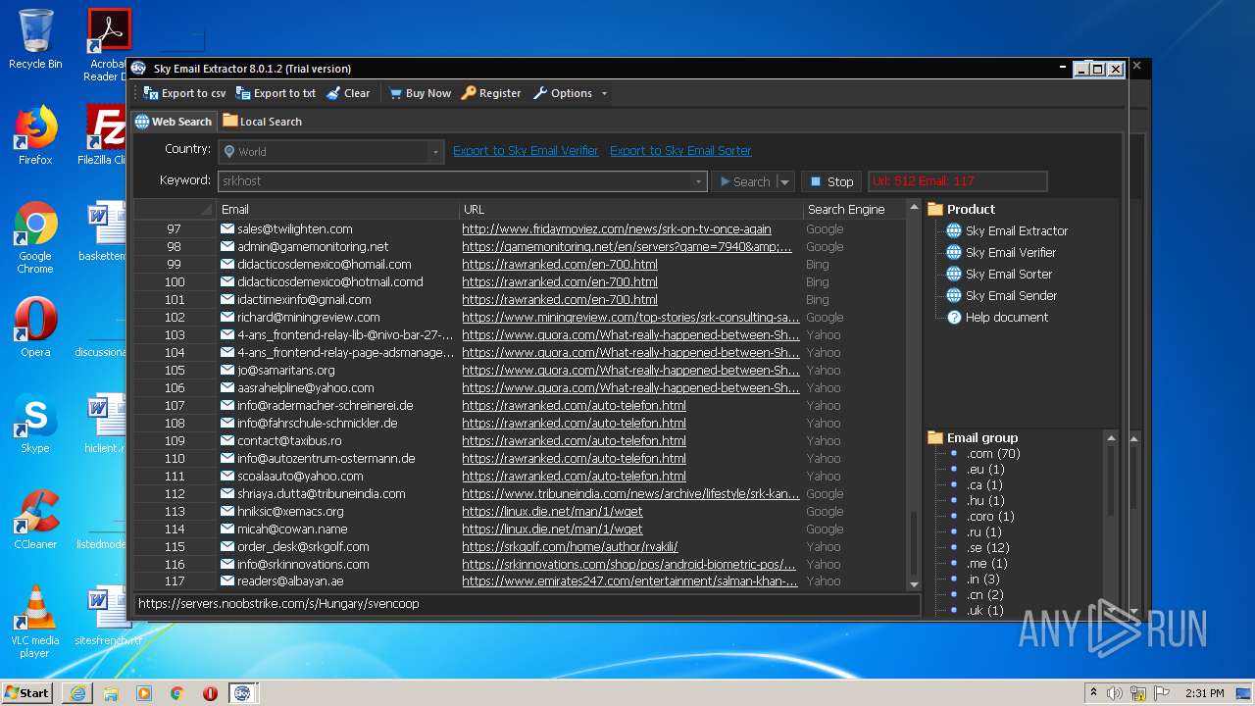Click the sales@twilighten.com envelope icon
Image resolution: width=1255 pixels, height=706 pixels.
pos(226,228)
